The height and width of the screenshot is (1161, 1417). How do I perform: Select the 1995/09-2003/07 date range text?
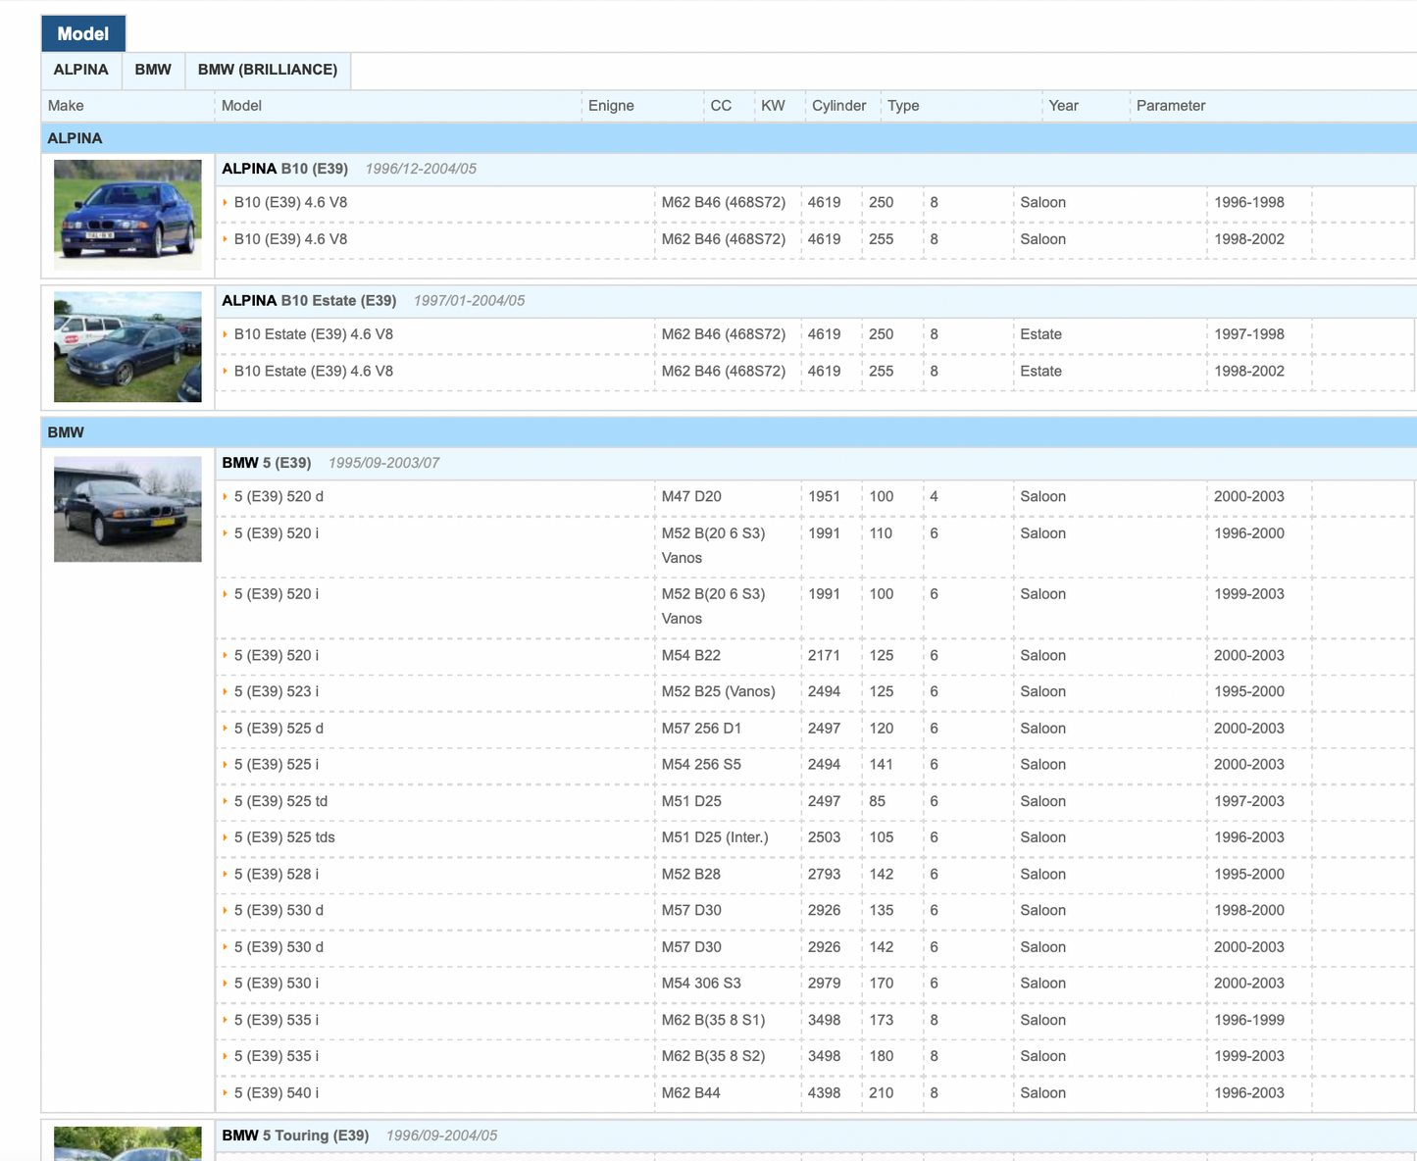point(383,463)
